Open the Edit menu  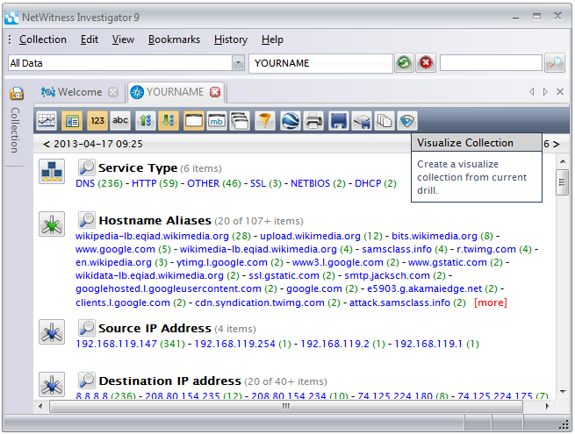click(x=90, y=39)
